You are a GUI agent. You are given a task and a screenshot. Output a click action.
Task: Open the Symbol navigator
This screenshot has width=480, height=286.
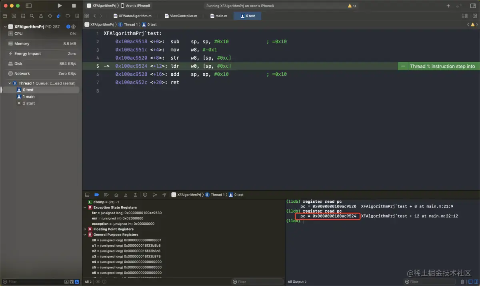(23, 16)
